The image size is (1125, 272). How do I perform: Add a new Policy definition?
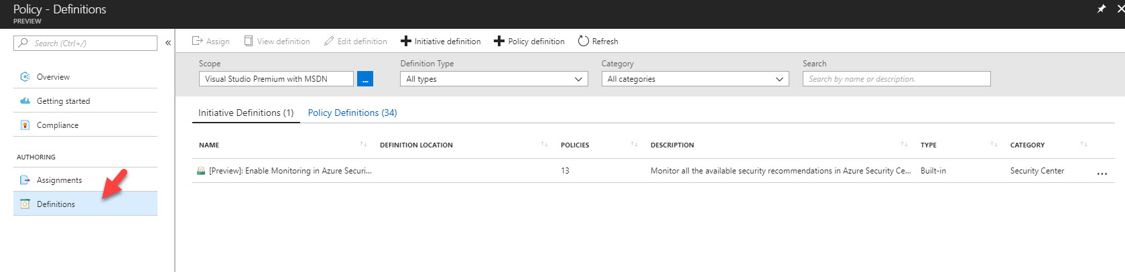(x=529, y=41)
